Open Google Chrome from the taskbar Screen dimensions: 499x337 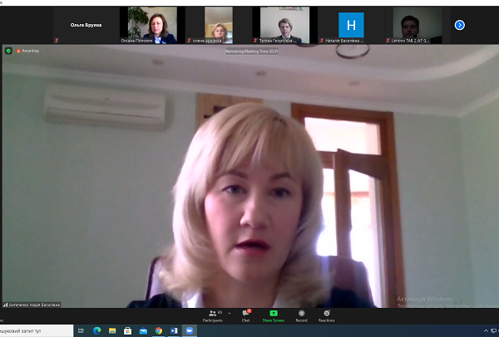[x=158, y=330]
